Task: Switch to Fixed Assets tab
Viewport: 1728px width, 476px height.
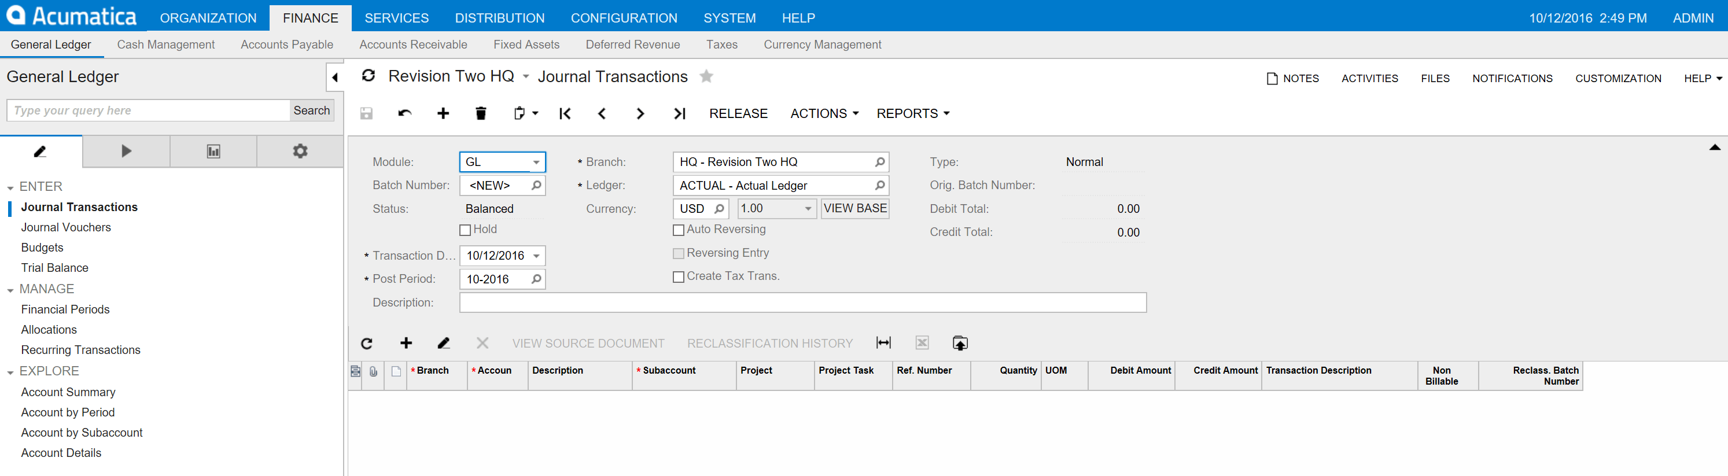Action: [x=526, y=45]
